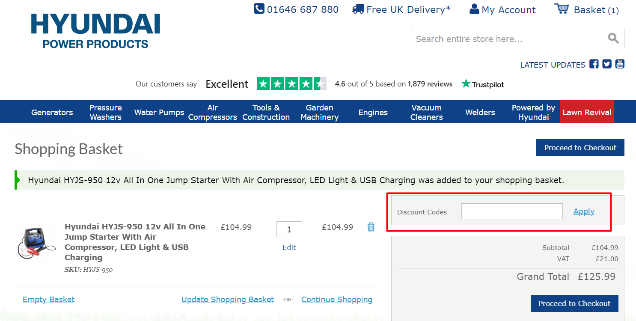Open the red Lawn Revival tab
Image resolution: width=636 pixels, height=321 pixels.
(x=587, y=112)
